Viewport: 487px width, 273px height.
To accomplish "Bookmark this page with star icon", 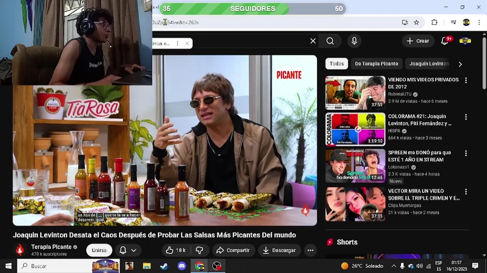I will (x=416, y=22).
